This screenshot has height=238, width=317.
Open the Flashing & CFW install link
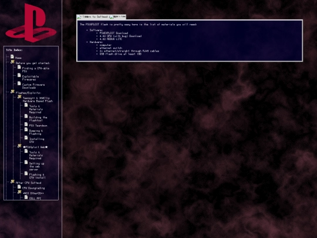(x=37, y=176)
